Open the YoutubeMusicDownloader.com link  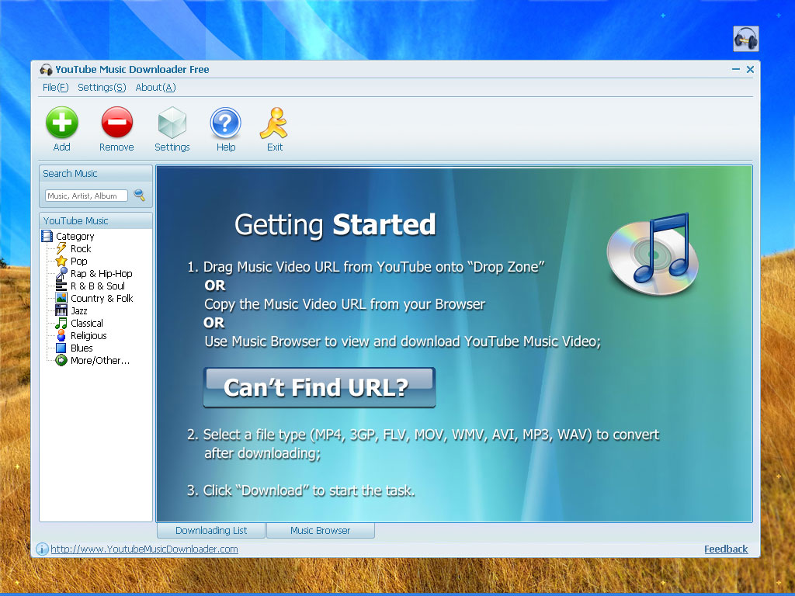tap(144, 549)
